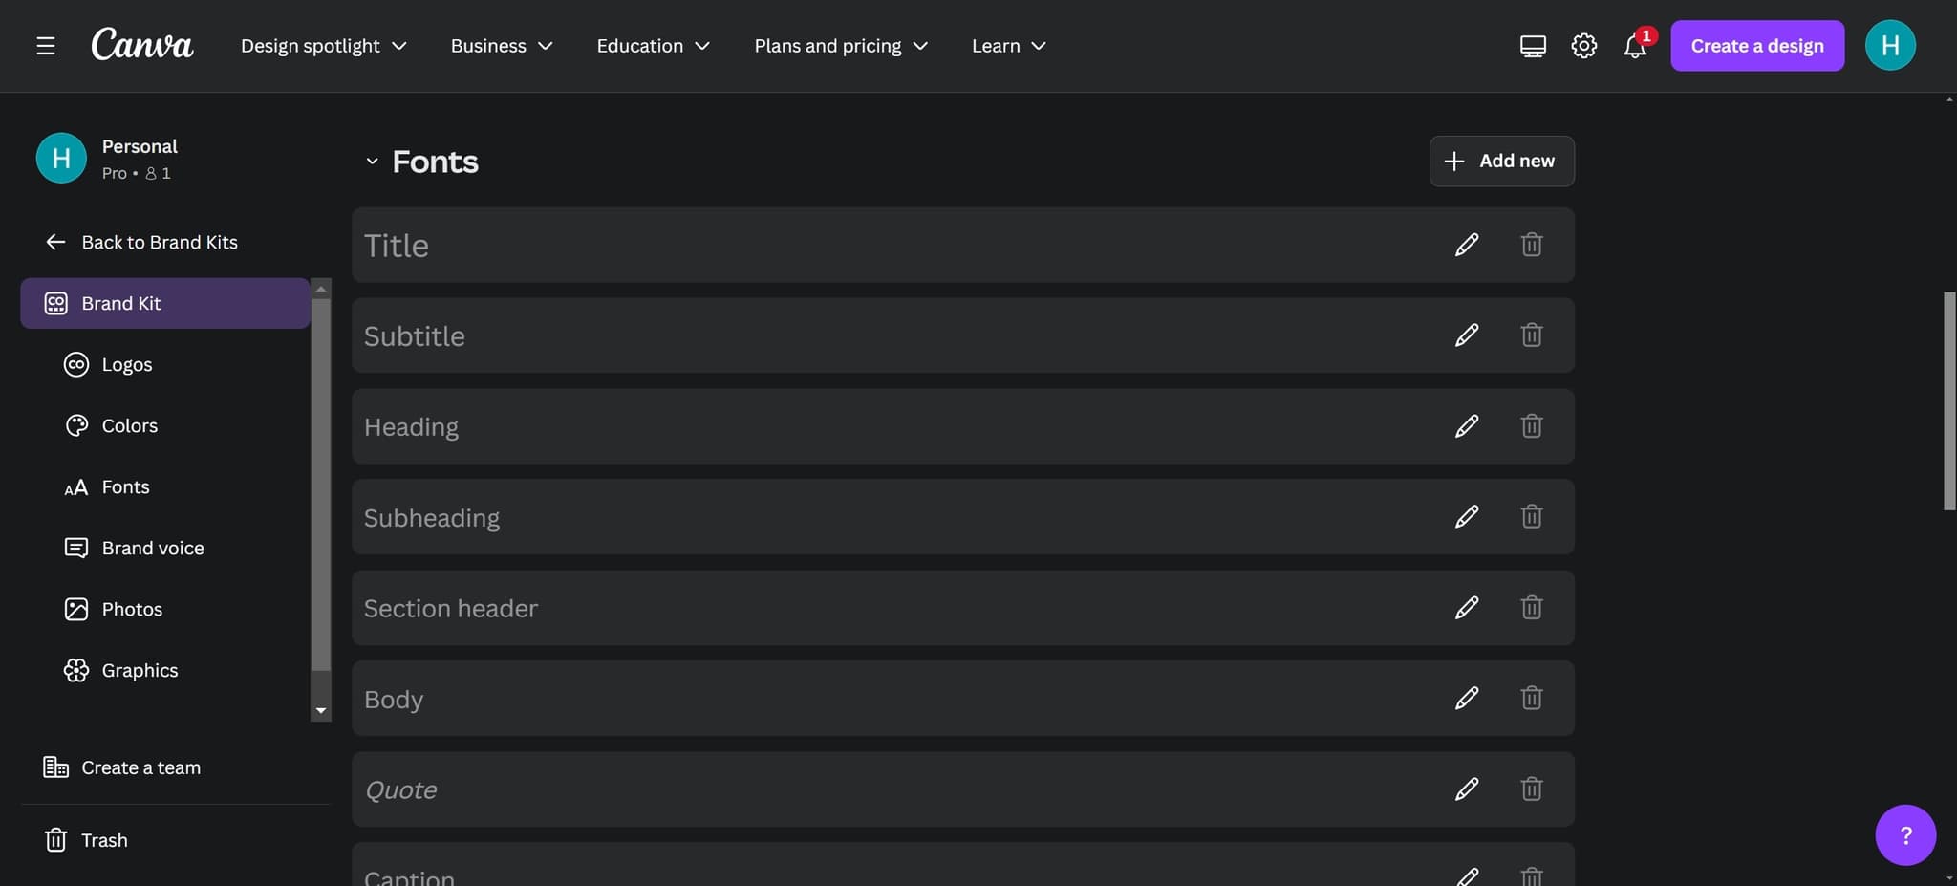Go Back to Brand Kits

[x=160, y=242]
